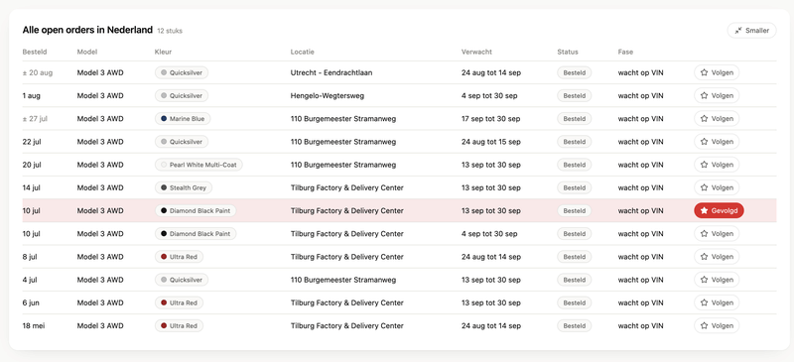Follow the Diamond Black order expected 4 sep
This screenshot has height=362, width=794.
tap(716, 234)
